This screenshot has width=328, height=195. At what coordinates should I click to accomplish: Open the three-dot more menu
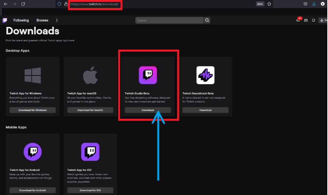pyautogui.click(x=57, y=20)
